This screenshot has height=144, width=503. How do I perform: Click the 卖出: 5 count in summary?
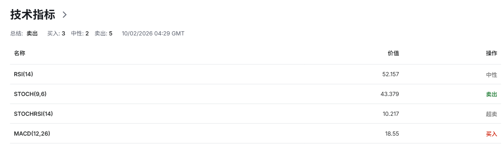(103, 34)
